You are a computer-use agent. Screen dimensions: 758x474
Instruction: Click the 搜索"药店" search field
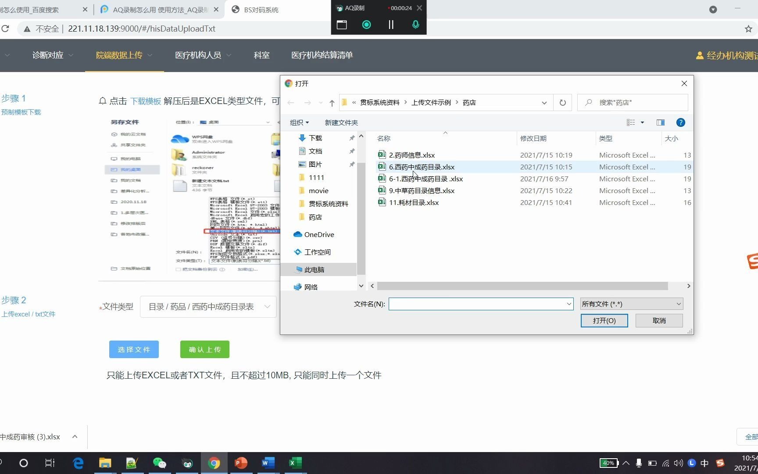(633, 103)
